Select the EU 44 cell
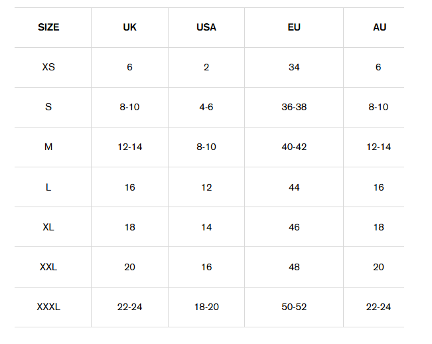This screenshot has height=344, width=432. (294, 187)
